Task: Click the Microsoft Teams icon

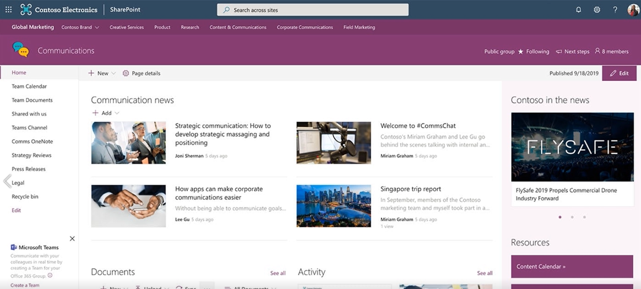Action: pos(13,247)
